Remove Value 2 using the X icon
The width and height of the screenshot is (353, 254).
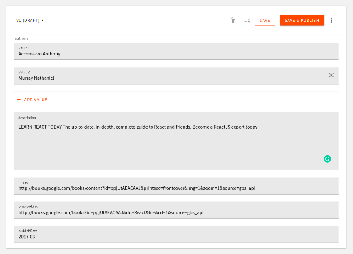[x=331, y=75]
